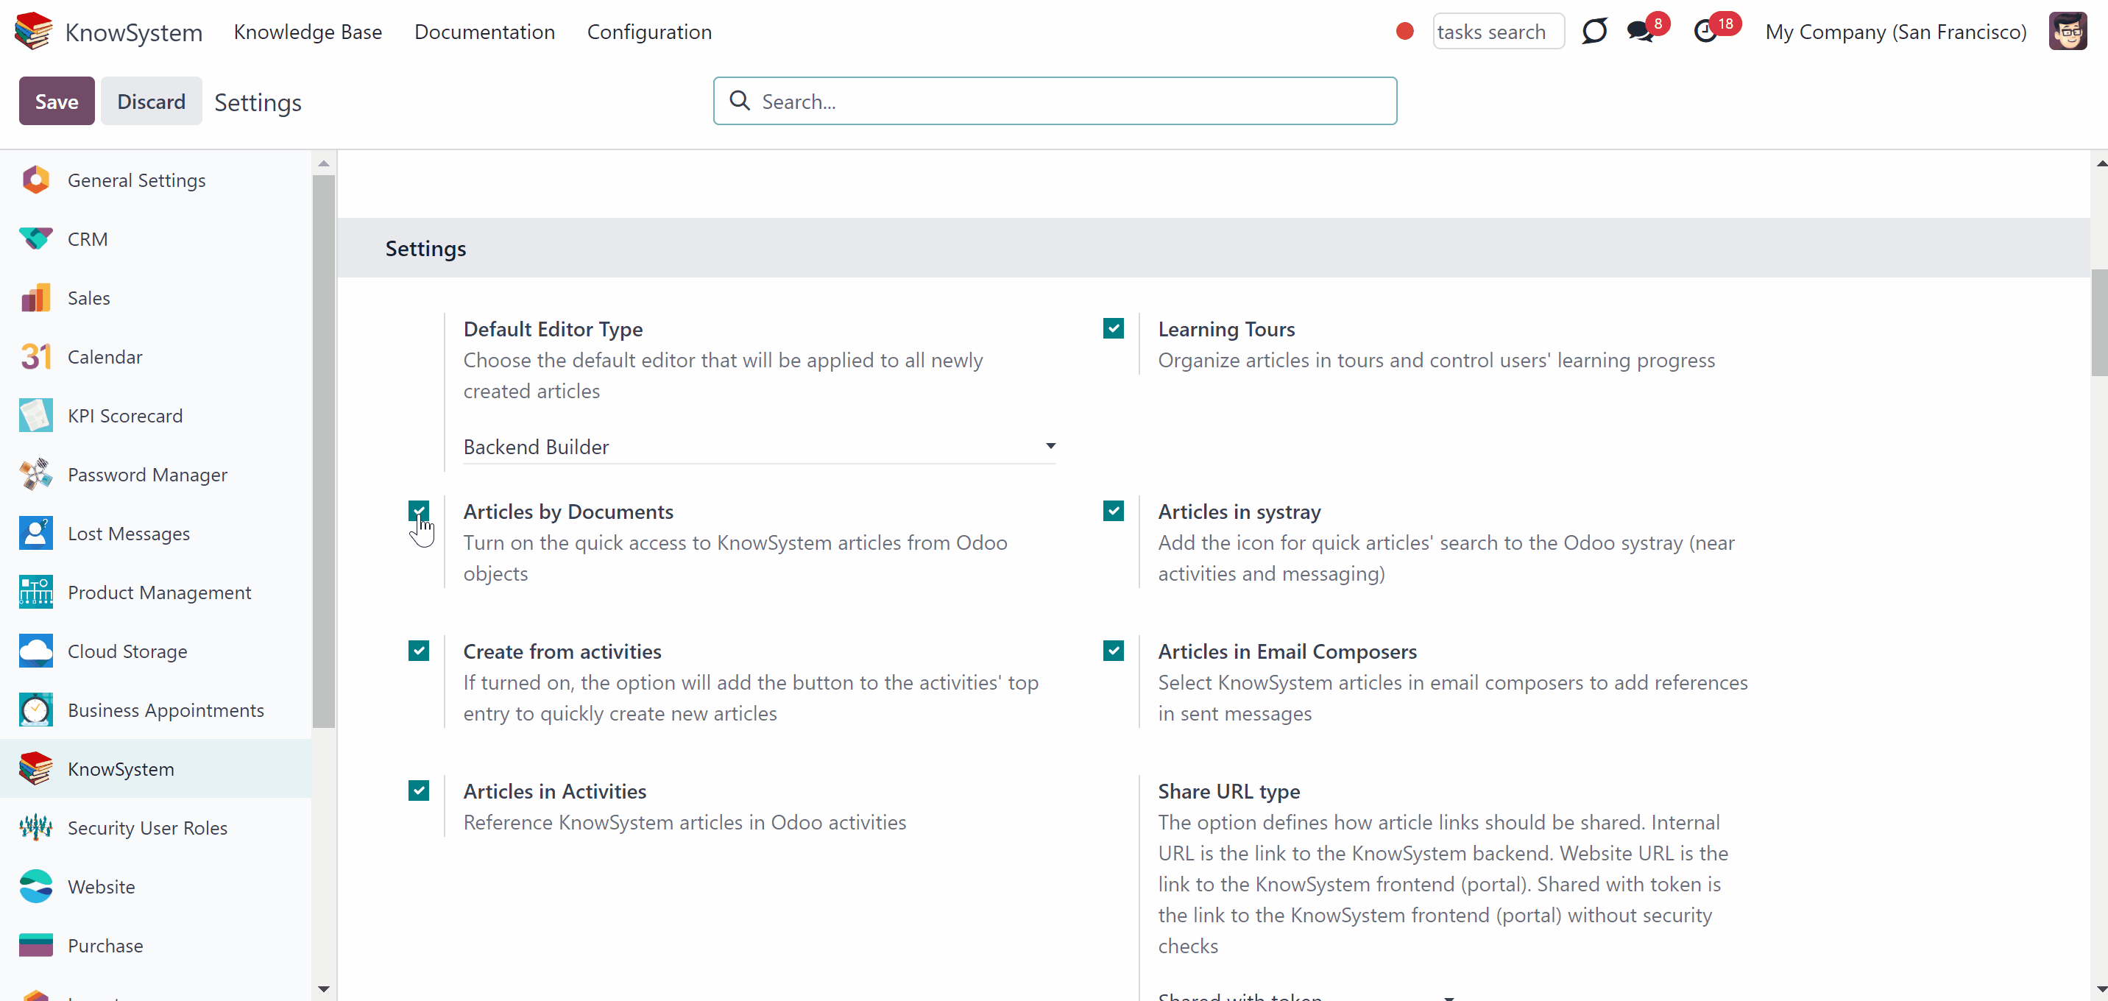Click the red recording dot icon
2108x1001 pixels.
pos(1405,31)
